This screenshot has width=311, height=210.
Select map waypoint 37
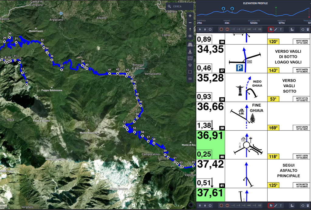[62, 70]
